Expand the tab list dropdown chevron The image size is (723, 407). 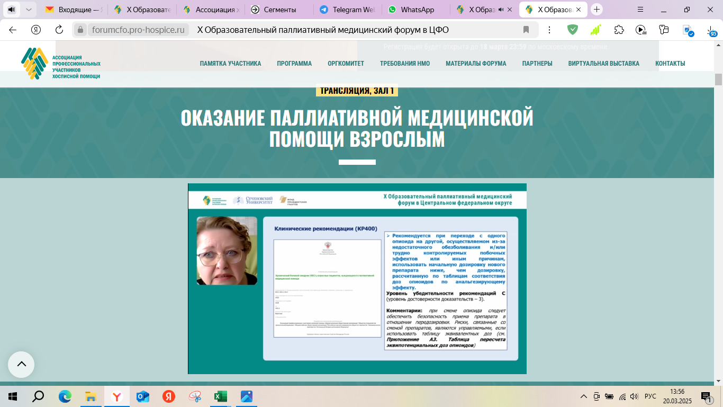tap(28, 10)
